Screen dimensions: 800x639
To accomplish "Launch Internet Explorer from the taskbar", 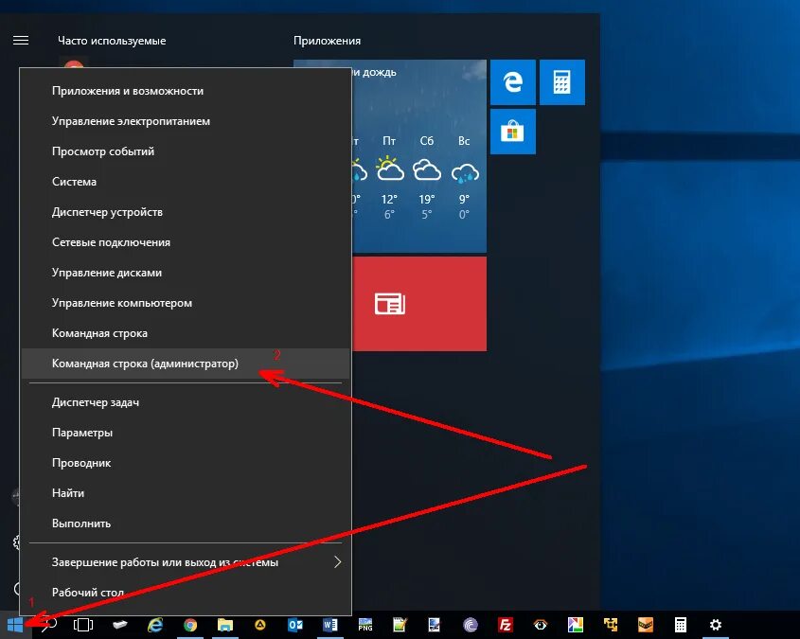I will click(155, 624).
